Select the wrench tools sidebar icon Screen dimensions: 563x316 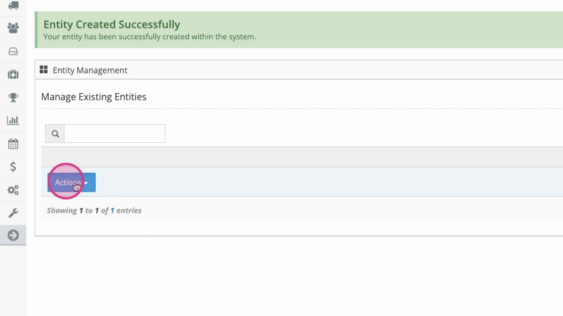point(13,213)
